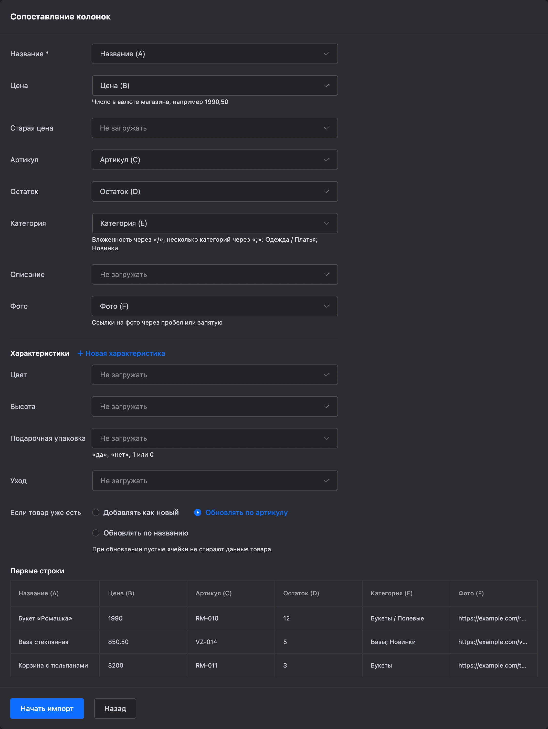
Task: Click the plus icon for new characteristic
Action: click(80, 353)
